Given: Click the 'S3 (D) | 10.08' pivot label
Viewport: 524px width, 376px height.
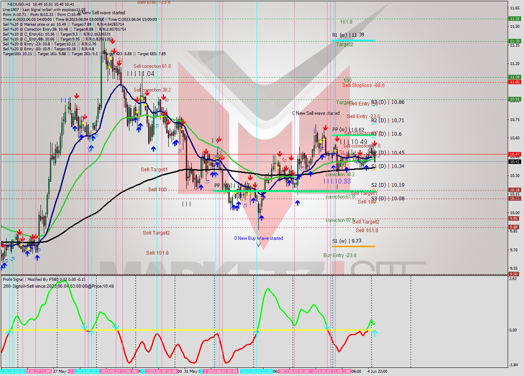Looking at the screenshot, I should (x=388, y=199).
